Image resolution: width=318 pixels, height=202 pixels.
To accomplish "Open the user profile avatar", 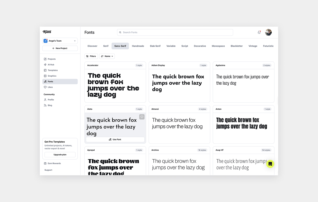I will (268, 32).
